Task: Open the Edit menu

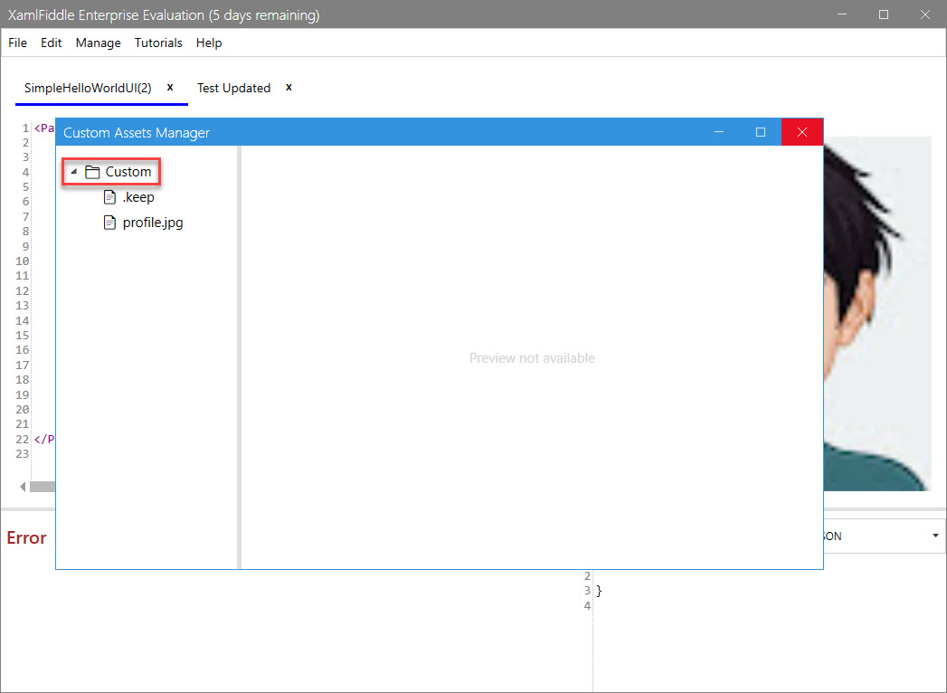Action: tap(52, 43)
